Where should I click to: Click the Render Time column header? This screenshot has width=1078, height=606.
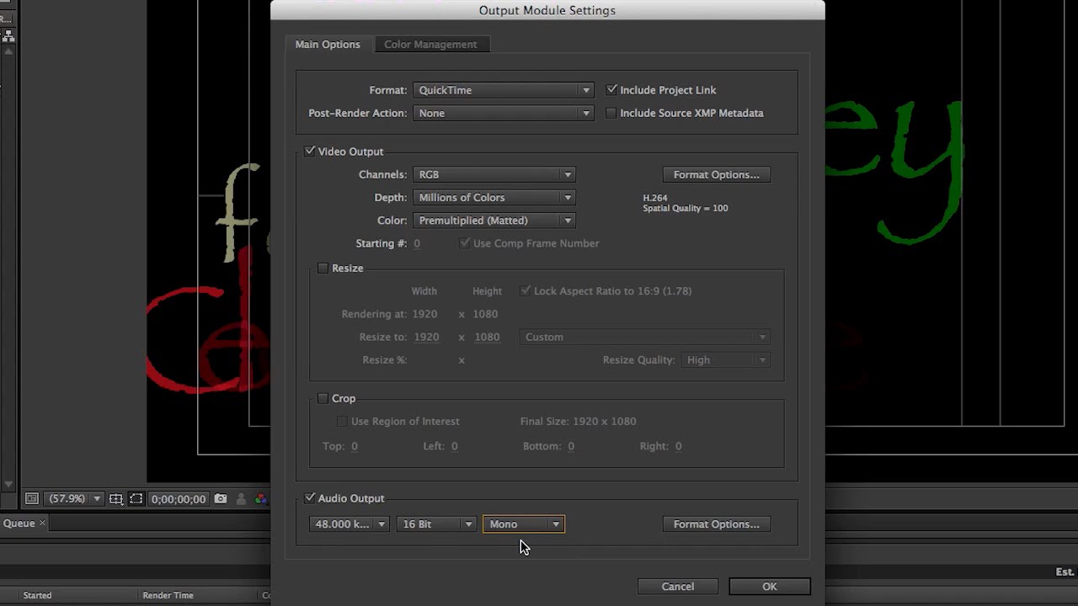pos(168,595)
